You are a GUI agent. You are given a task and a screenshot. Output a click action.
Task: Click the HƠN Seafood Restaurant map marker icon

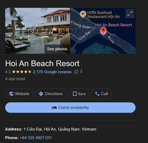(83, 14)
